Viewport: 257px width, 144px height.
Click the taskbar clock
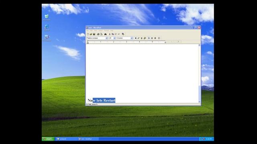(x=209, y=139)
